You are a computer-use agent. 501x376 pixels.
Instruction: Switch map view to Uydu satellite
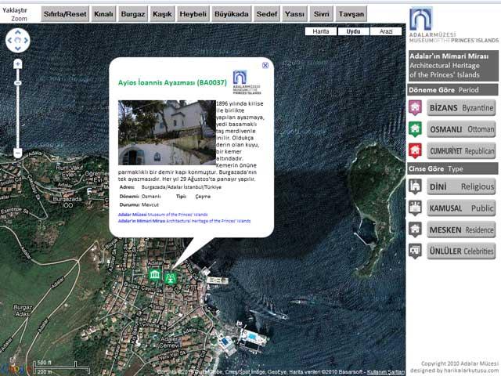tap(353, 31)
